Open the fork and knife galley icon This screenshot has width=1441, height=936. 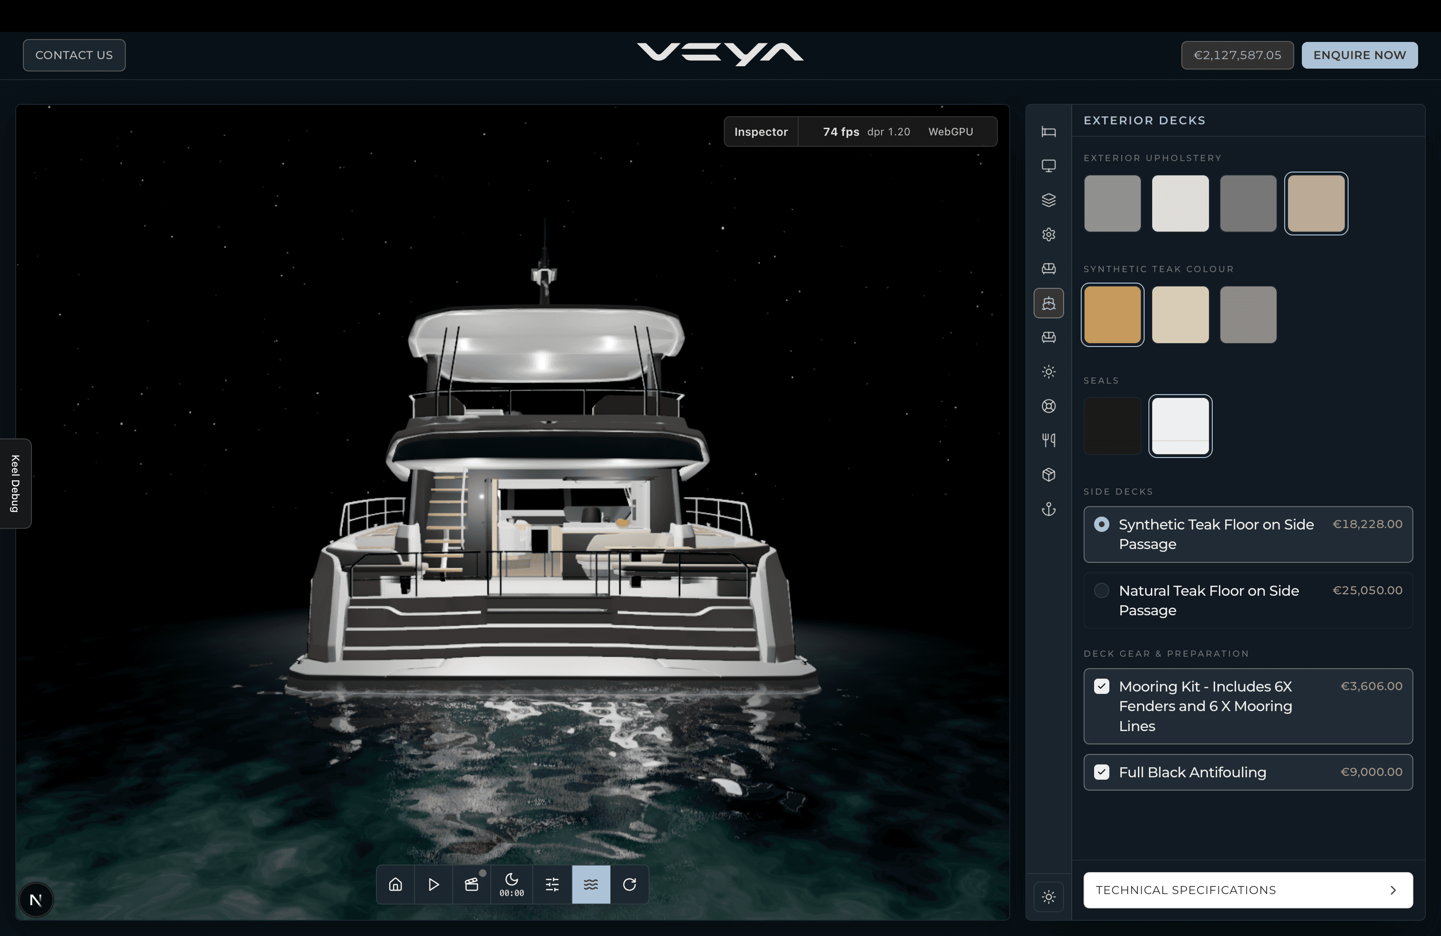1049,440
